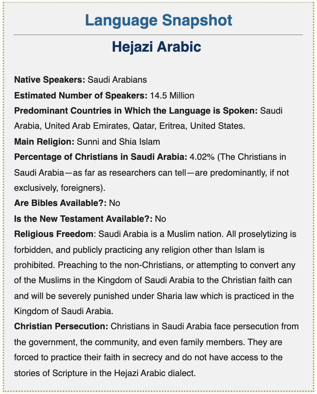Click Sunni and Shia Islam text
Image resolution: width=317 pixels, height=394 pixels.
[x=119, y=142]
